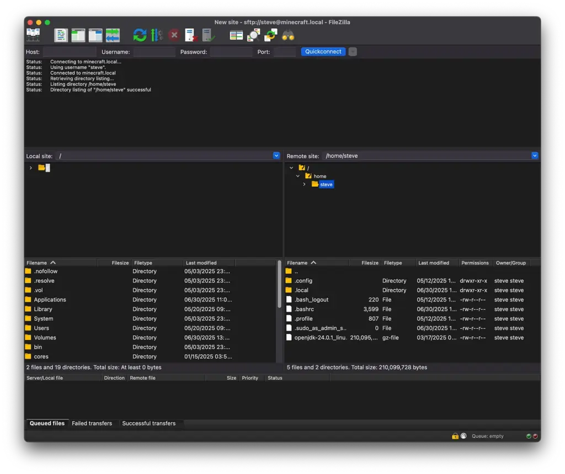Click the Quickconnect button
Image resolution: width=565 pixels, height=474 pixels.
323,51
